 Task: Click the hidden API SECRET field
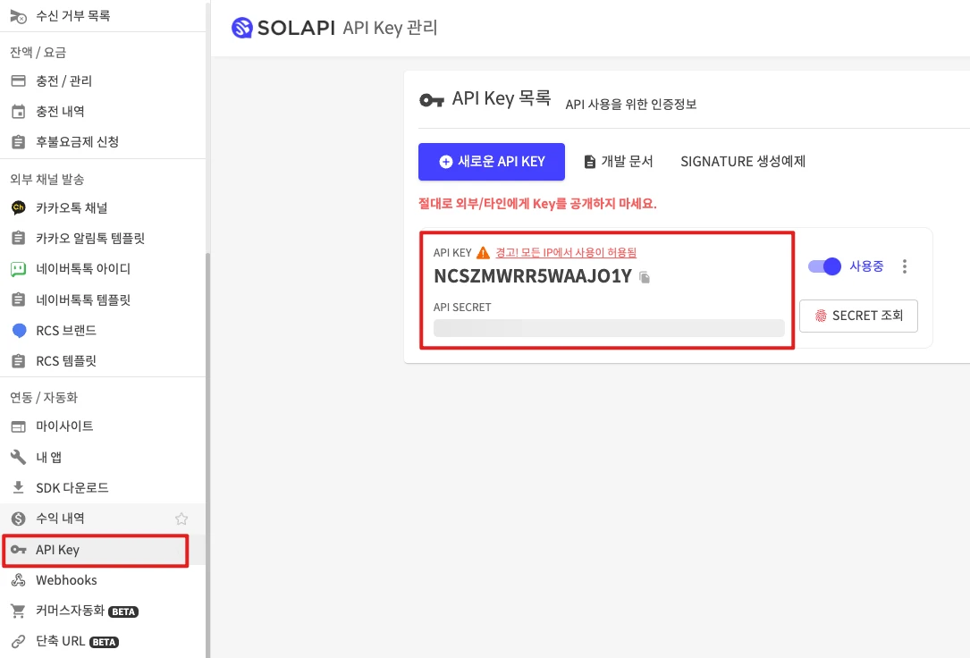click(608, 328)
